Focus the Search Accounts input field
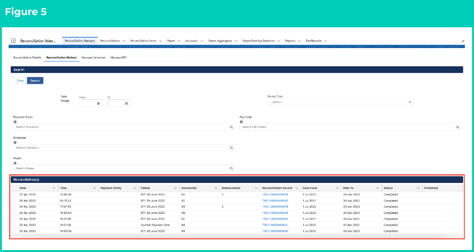Image resolution: width=474 pixels, height=252 pixels. coord(124,127)
